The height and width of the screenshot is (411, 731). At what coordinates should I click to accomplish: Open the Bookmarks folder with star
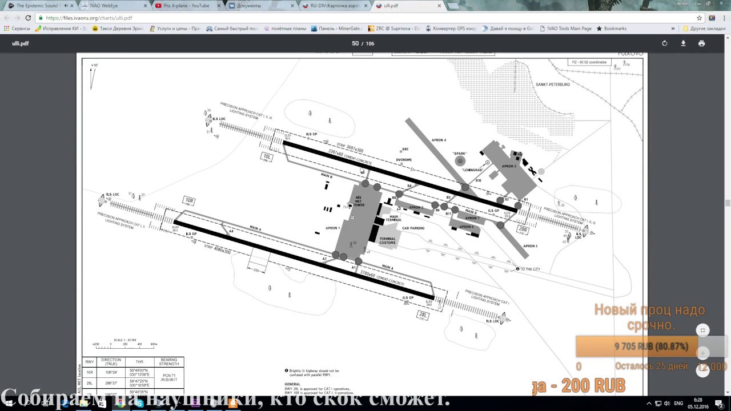[x=611, y=29]
